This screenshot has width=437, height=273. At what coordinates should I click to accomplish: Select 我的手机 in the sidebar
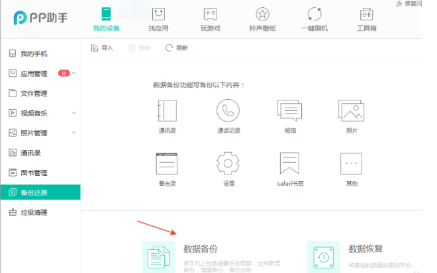click(x=40, y=54)
